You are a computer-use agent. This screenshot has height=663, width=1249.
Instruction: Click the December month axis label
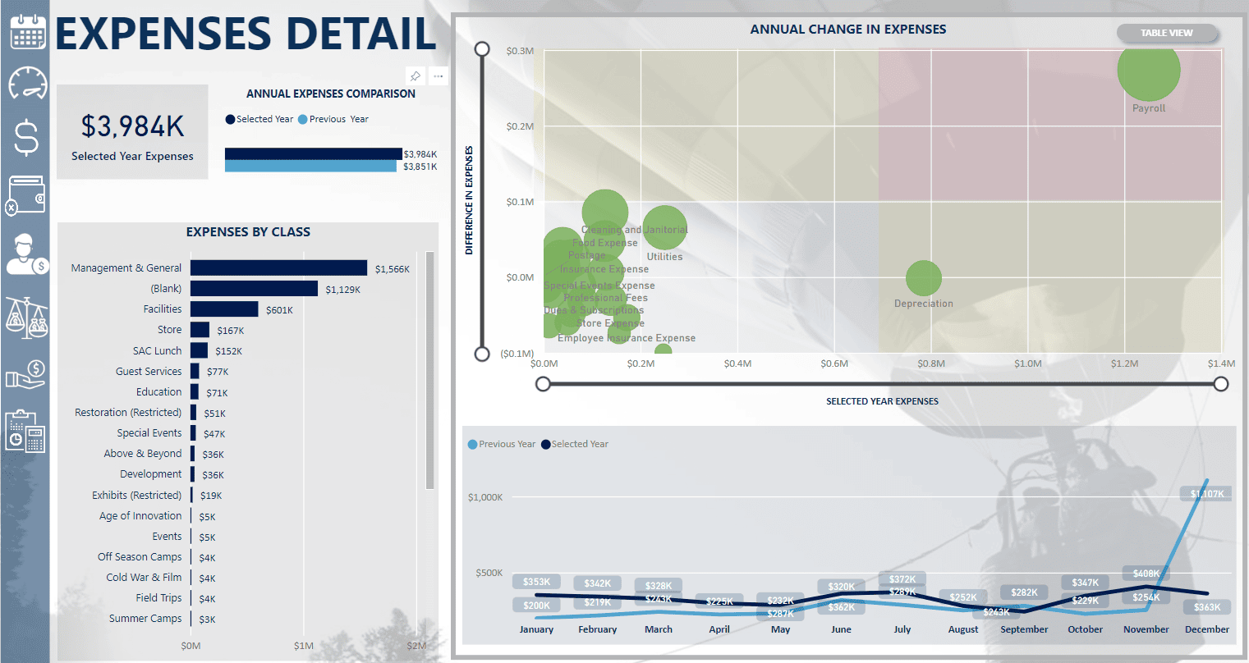tap(1207, 629)
